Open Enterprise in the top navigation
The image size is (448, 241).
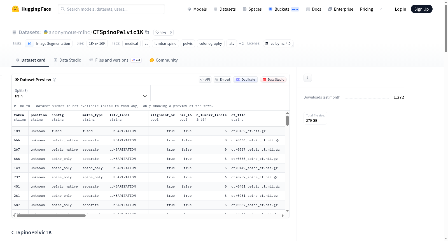[340, 9]
